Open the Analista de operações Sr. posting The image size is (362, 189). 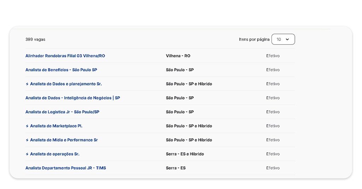[x=55, y=154]
